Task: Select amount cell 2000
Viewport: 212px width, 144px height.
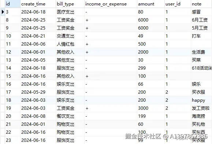Action: 151,52
